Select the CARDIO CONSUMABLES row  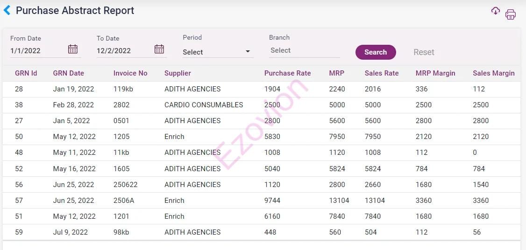click(x=204, y=105)
